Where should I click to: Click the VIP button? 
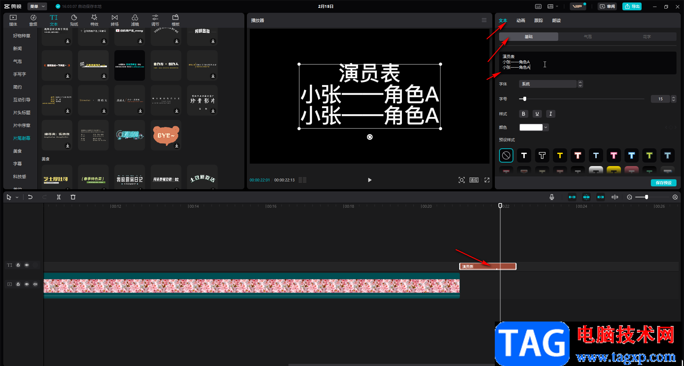pos(577,6)
